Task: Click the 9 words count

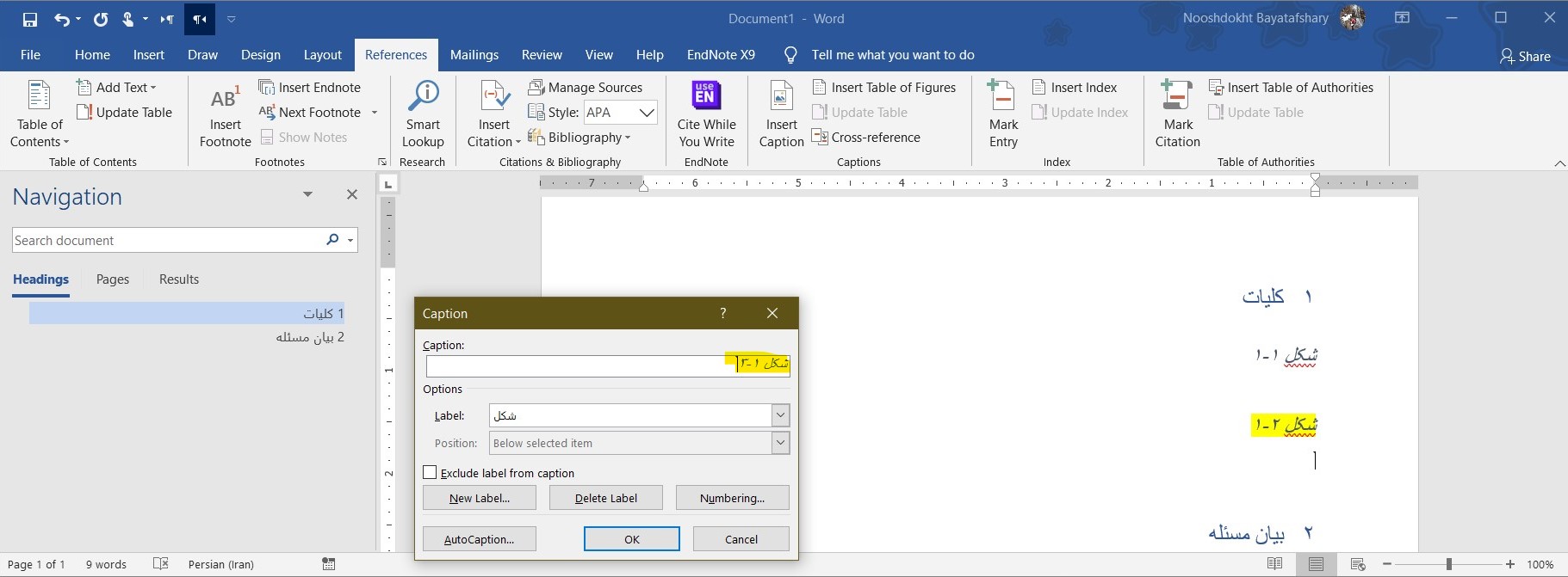Action: pyautogui.click(x=106, y=564)
